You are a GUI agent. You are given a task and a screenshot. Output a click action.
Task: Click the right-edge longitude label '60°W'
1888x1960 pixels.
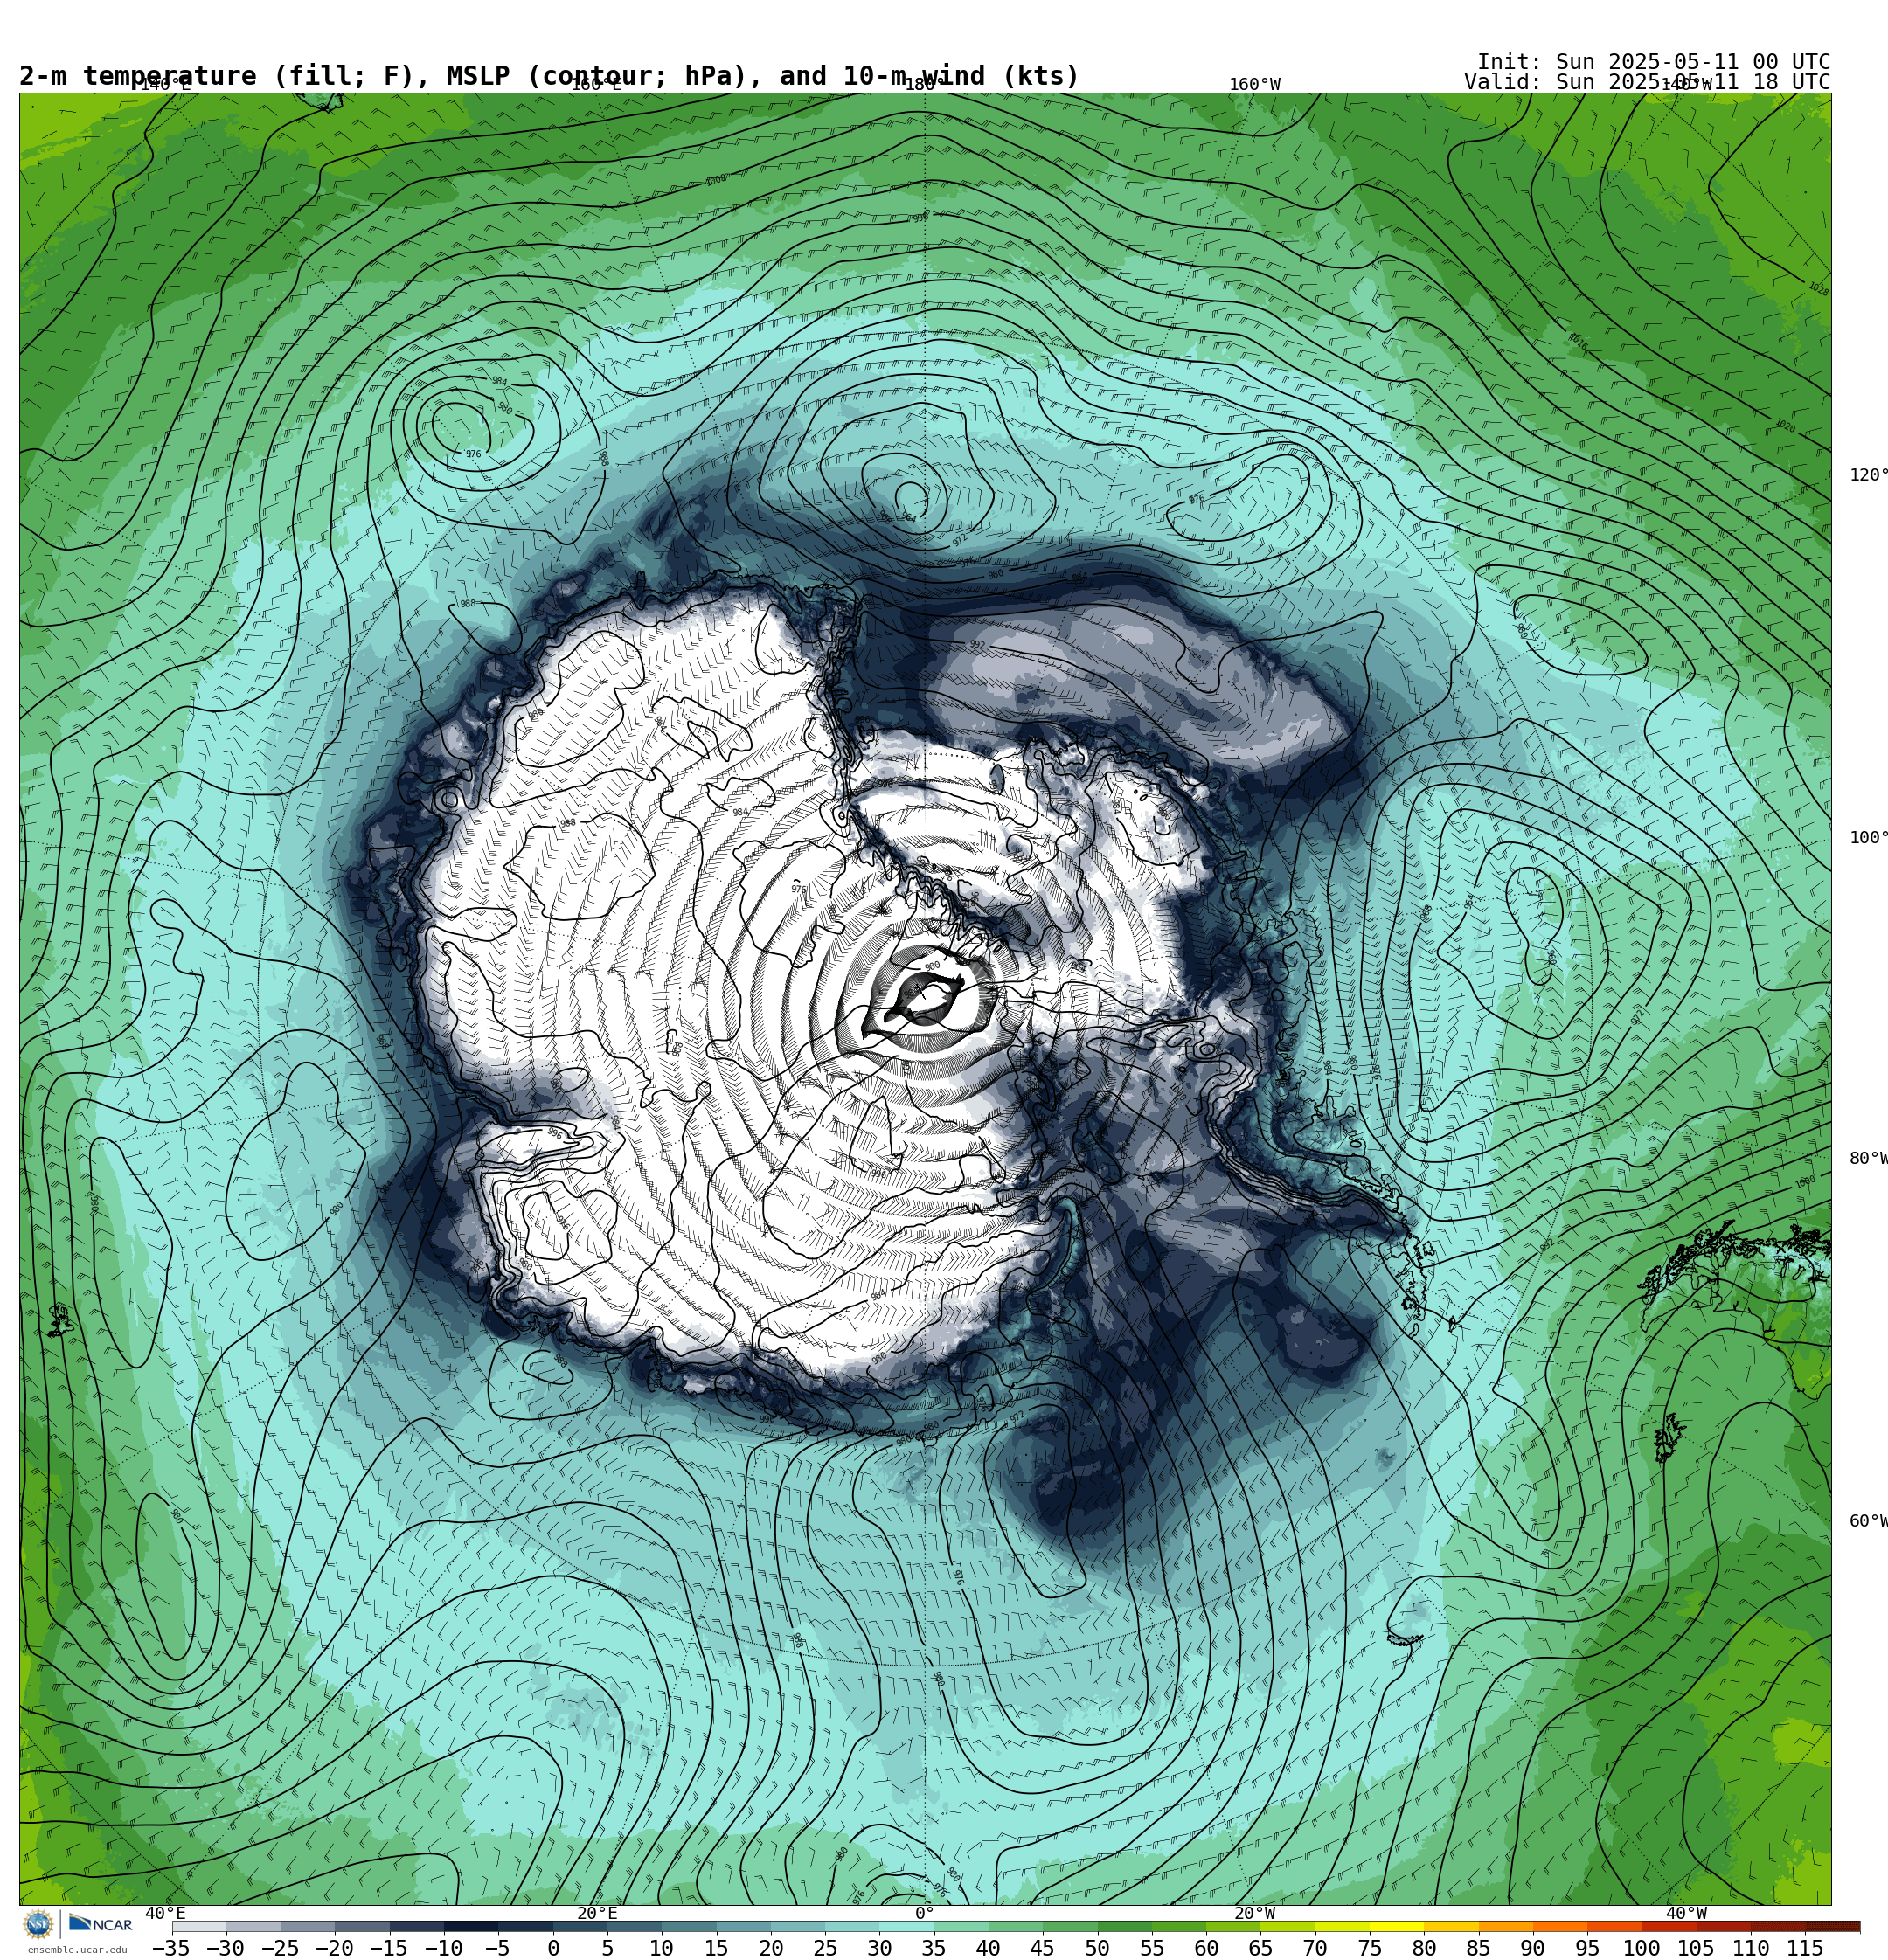tap(1868, 1521)
